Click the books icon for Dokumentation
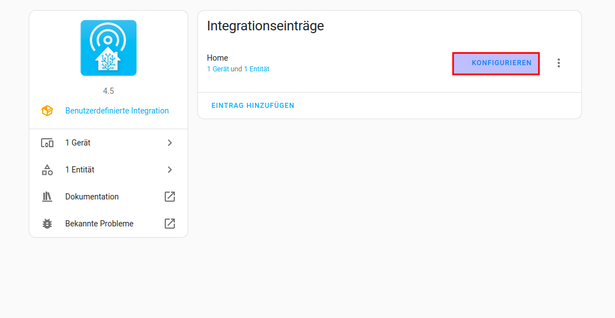615x318 pixels. pos(47,197)
